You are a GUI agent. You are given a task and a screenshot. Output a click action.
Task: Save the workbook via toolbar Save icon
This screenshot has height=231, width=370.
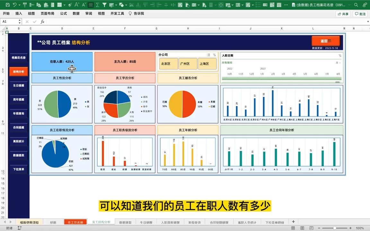7,4
